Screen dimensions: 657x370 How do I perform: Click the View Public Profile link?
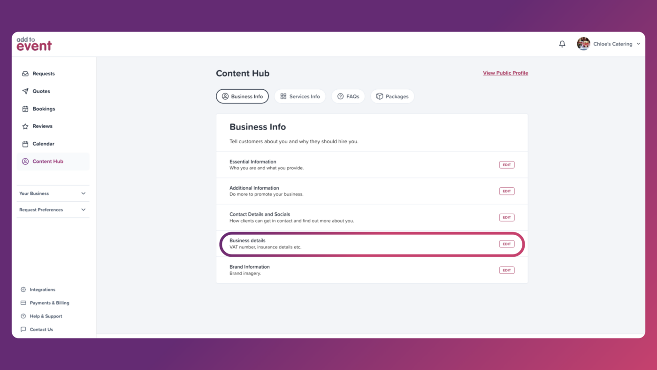pyautogui.click(x=505, y=73)
